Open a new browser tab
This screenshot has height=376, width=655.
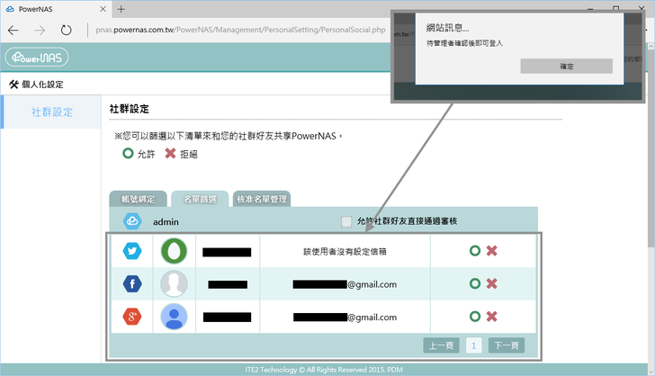(x=121, y=9)
